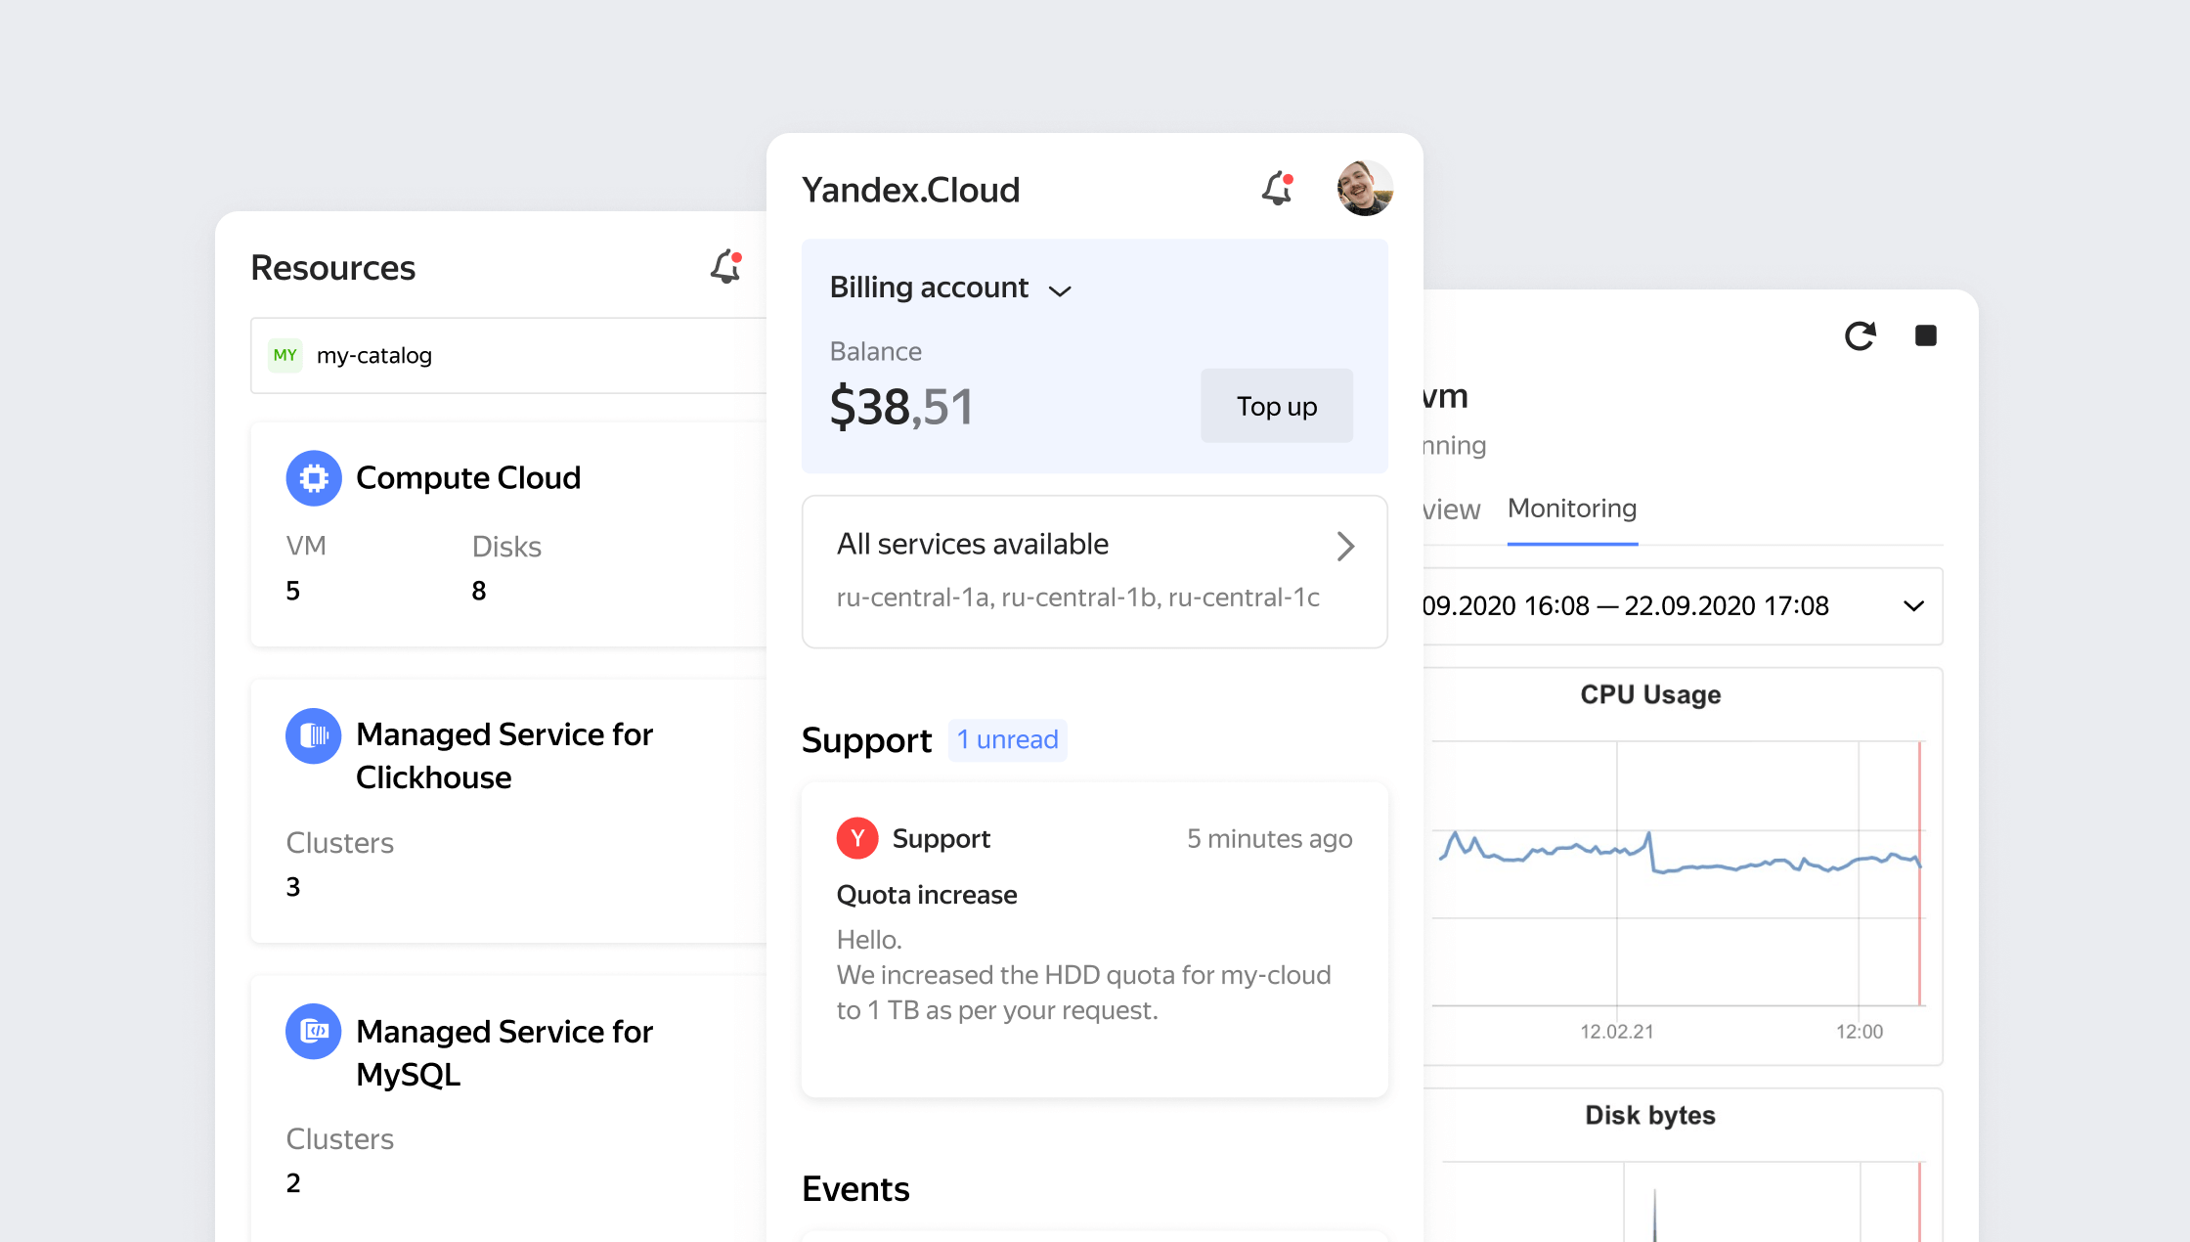Click the refresh icon in monitoring panel

1860,335
